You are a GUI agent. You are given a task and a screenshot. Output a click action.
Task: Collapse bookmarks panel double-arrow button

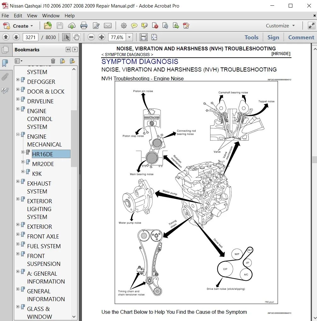pos(68,49)
